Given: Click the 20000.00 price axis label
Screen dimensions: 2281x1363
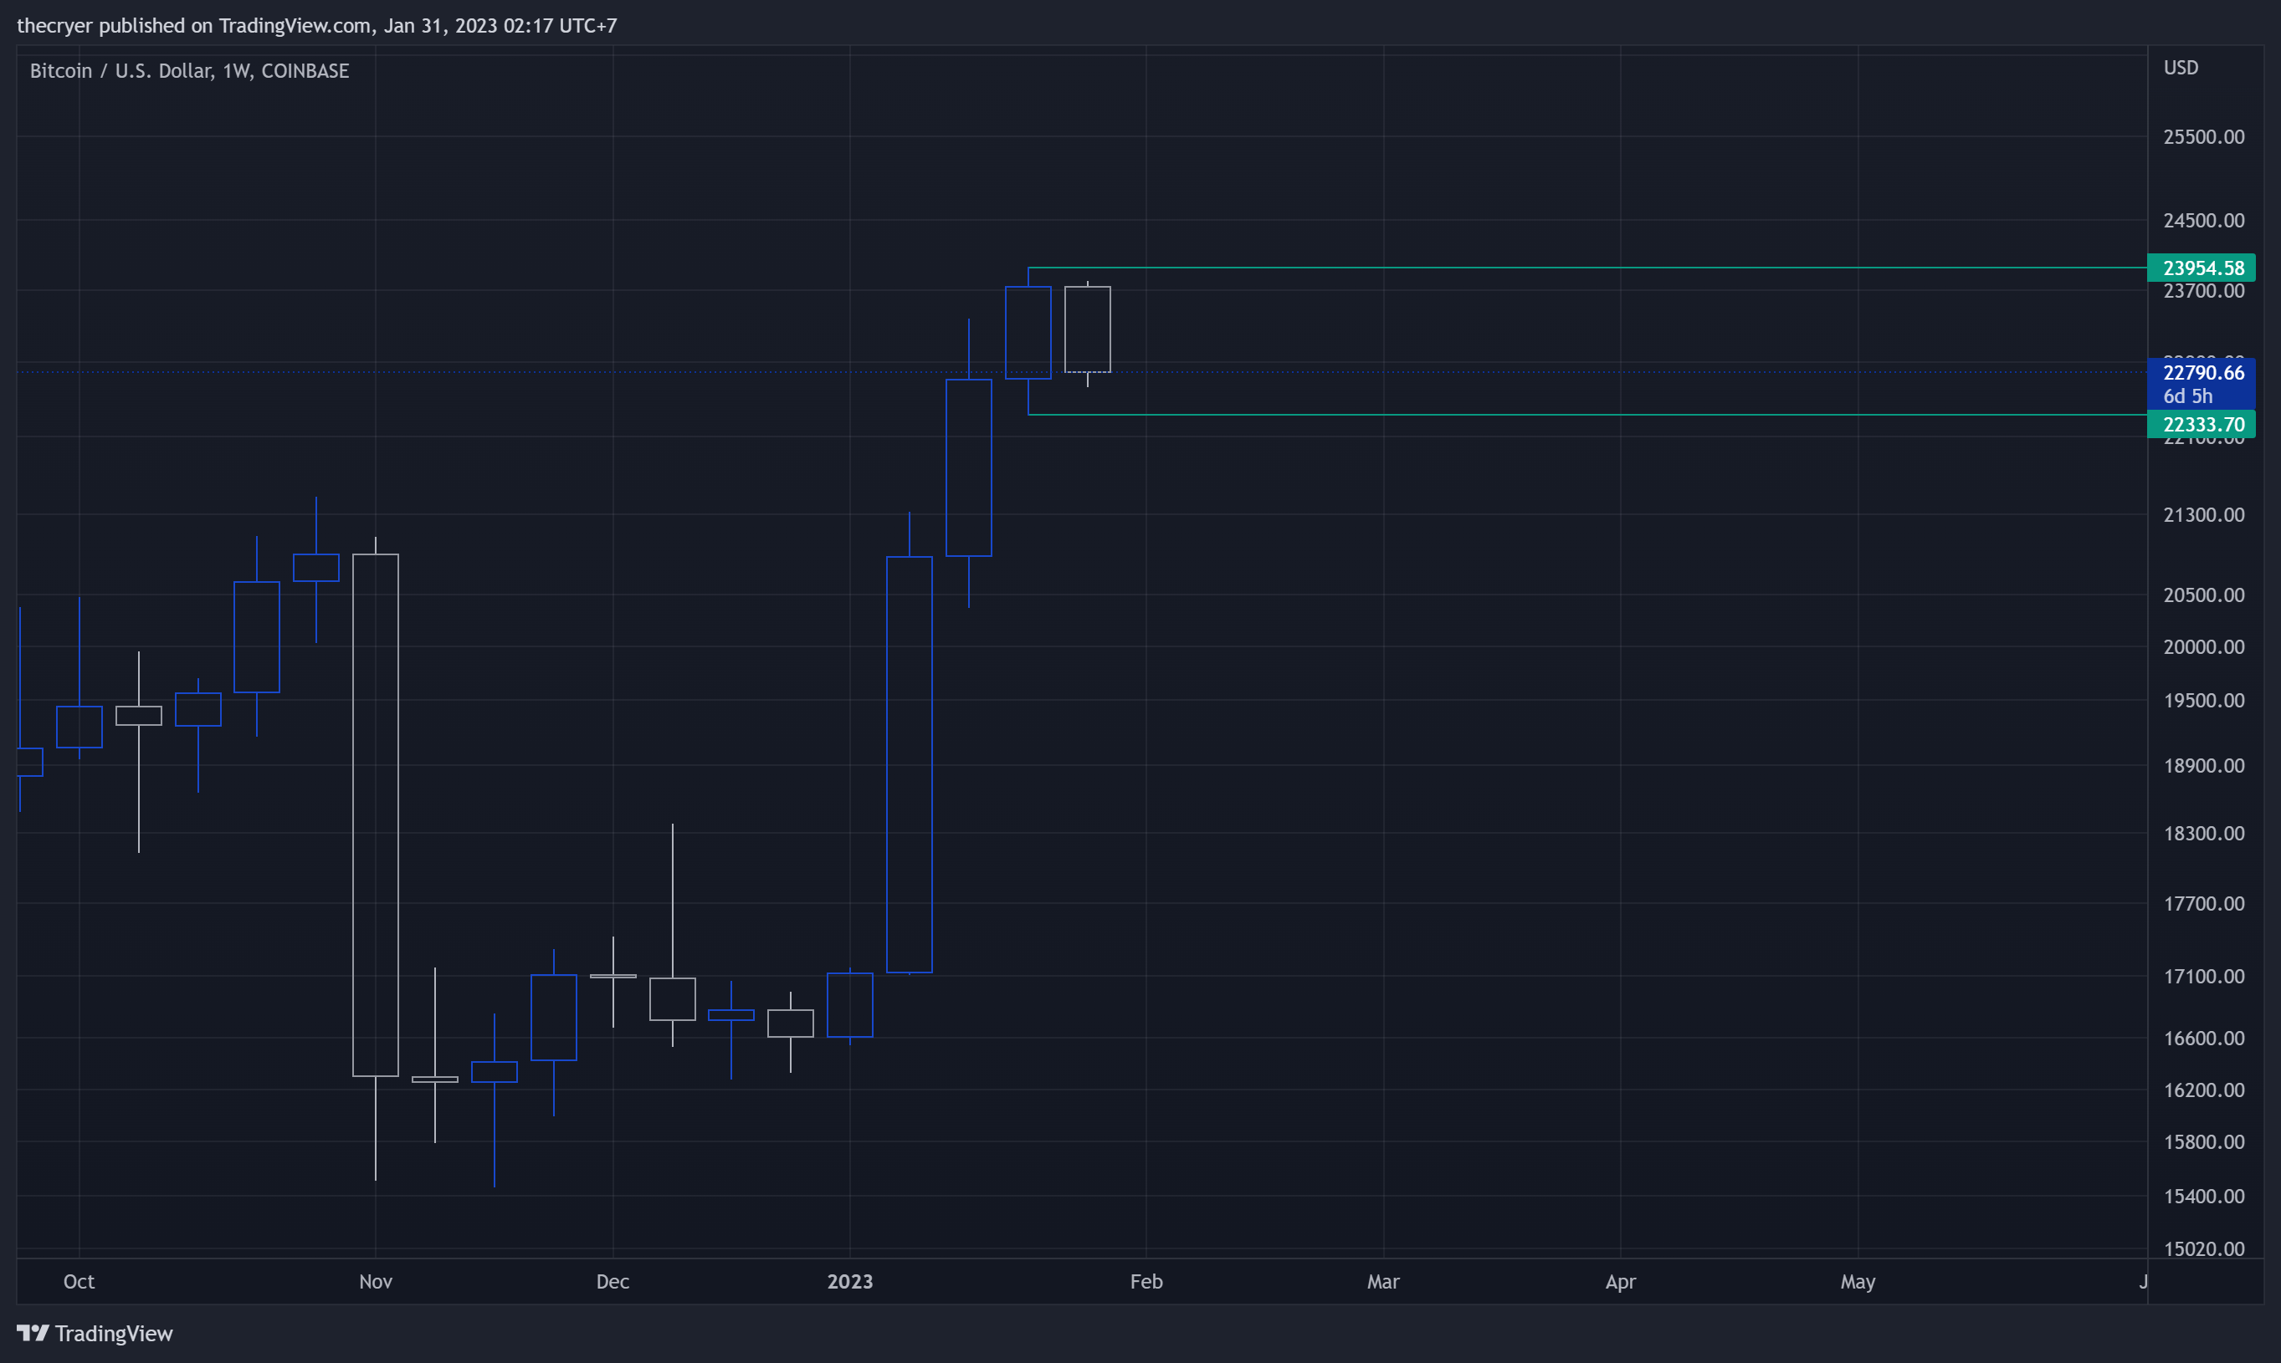Looking at the screenshot, I should coord(2204,646).
